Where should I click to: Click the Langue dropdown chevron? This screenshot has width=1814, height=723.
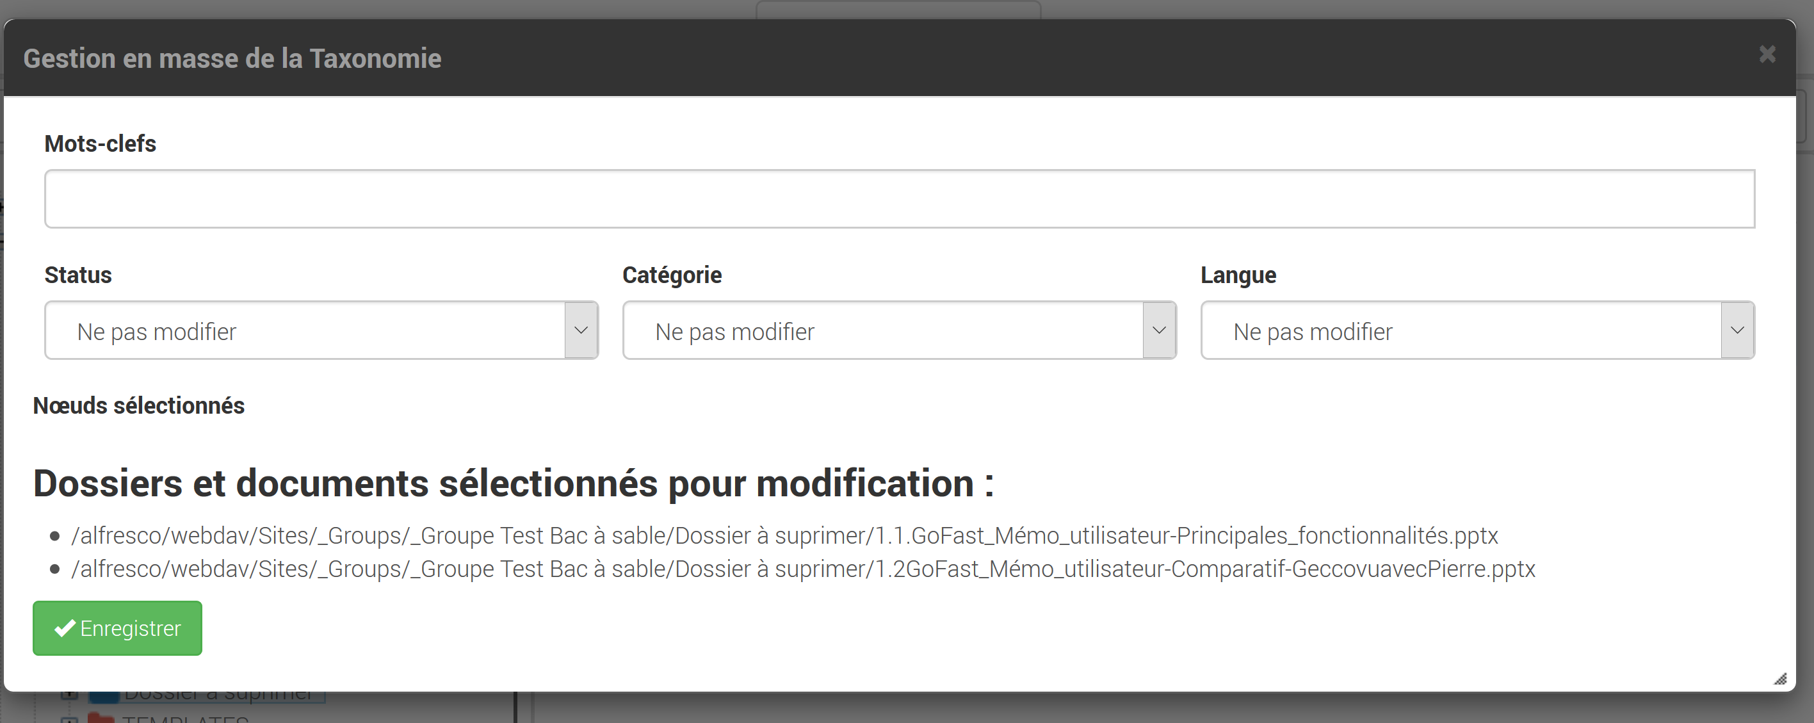pyautogui.click(x=1737, y=330)
